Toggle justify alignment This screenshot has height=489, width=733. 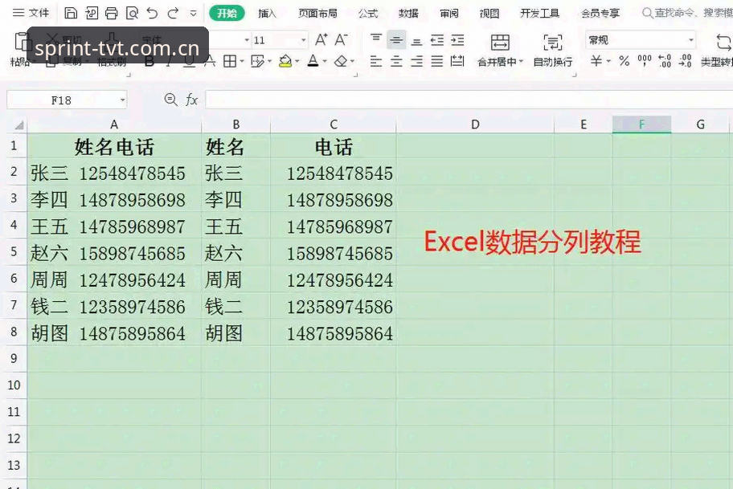click(437, 61)
